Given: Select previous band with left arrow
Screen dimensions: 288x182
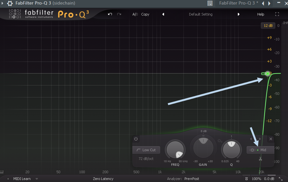Looking at the screenshot, I should pos(251,139).
